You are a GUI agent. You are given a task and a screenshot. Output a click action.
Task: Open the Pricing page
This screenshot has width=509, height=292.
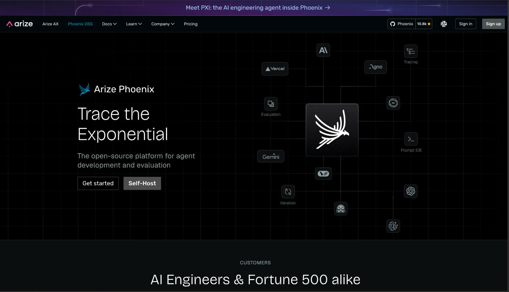(x=191, y=24)
